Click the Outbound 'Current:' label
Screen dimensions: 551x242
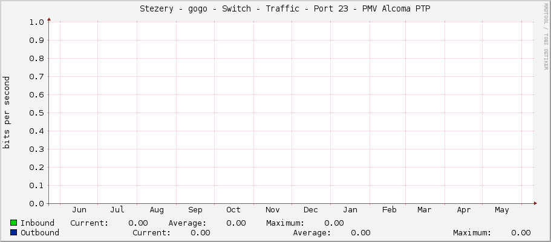(151, 233)
